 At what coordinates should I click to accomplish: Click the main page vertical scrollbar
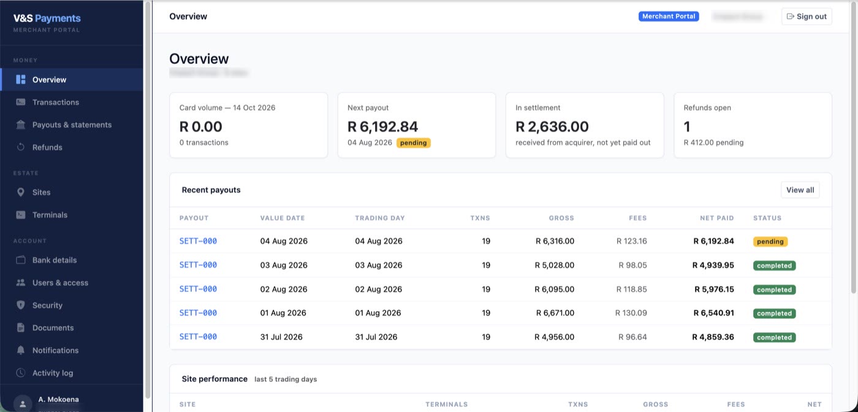click(x=852, y=147)
